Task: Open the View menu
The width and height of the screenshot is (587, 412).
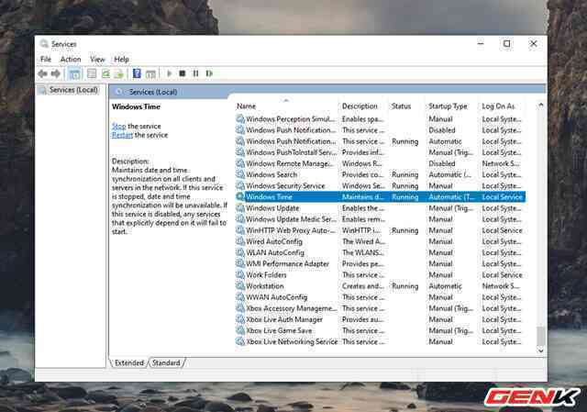Action: [97, 59]
